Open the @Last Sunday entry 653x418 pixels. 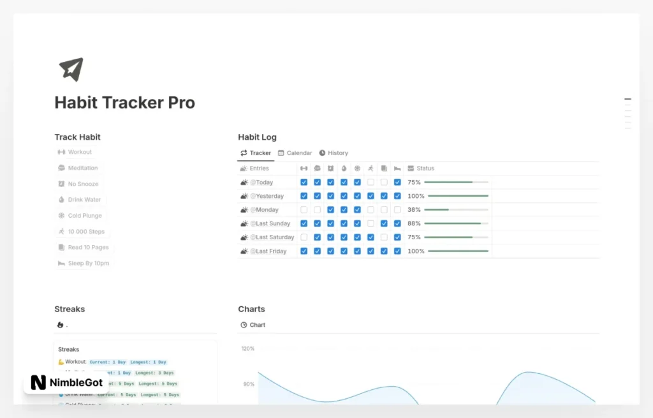click(x=270, y=223)
